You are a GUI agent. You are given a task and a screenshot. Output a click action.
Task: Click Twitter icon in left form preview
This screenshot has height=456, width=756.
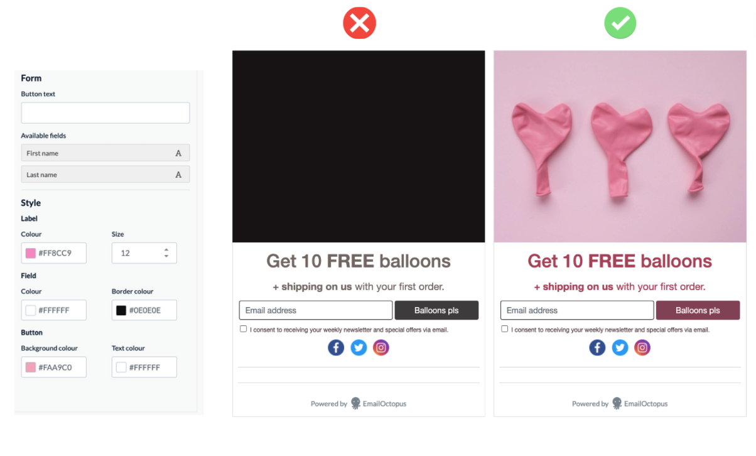[x=359, y=347]
